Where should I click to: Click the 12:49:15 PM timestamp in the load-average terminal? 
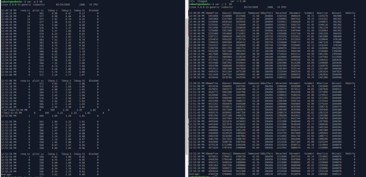[7, 13]
